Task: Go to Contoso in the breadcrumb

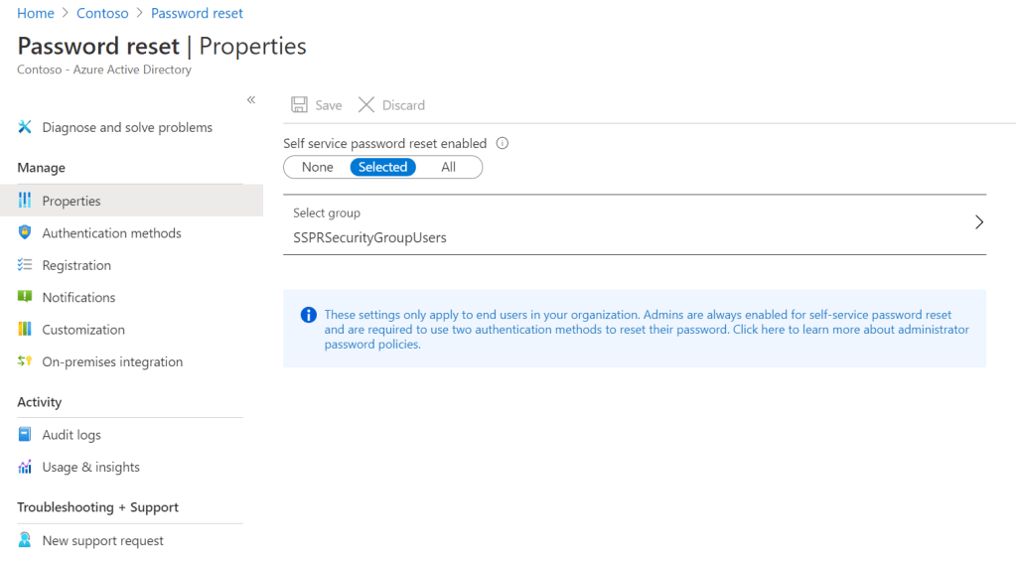Action: pyautogui.click(x=102, y=13)
